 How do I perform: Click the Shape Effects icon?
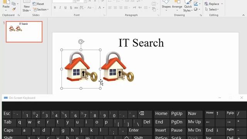[x=196, y=9]
